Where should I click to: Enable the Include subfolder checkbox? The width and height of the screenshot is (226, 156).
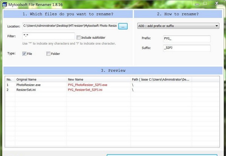(x=78, y=38)
